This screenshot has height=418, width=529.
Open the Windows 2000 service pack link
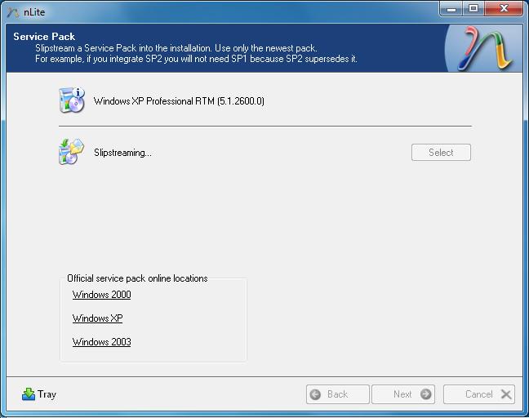coord(101,295)
